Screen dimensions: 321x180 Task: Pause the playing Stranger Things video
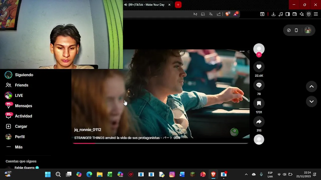tap(160, 94)
